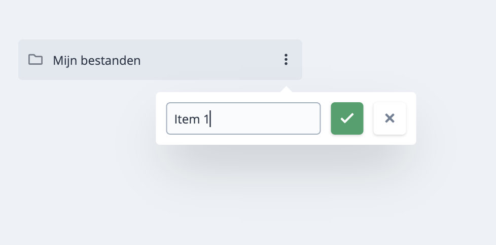Cancel renaming with the X icon
The height and width of the screenshot is (245, 496).
389,118
